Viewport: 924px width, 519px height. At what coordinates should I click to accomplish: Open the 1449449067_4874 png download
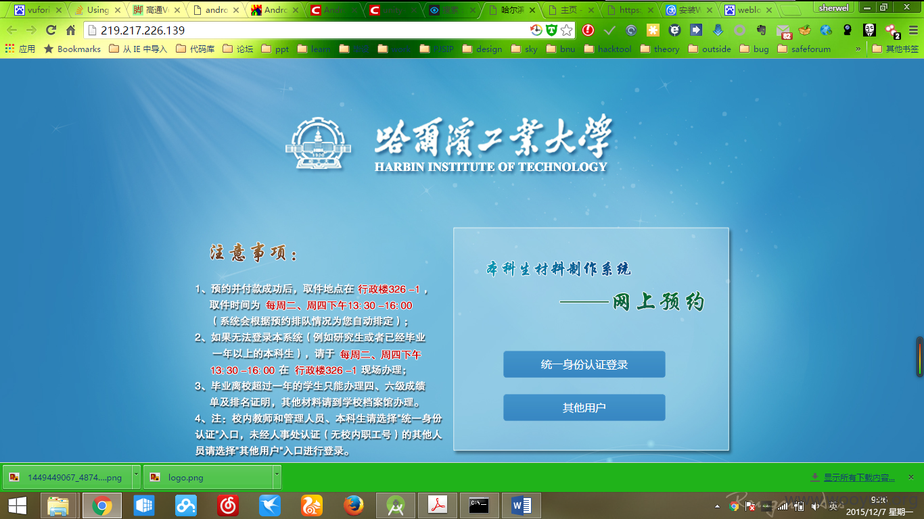[68, 477]
